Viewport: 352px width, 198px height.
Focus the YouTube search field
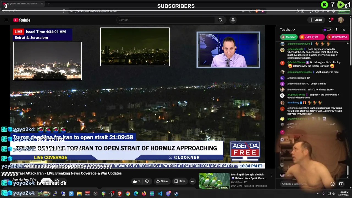(166, 20)
